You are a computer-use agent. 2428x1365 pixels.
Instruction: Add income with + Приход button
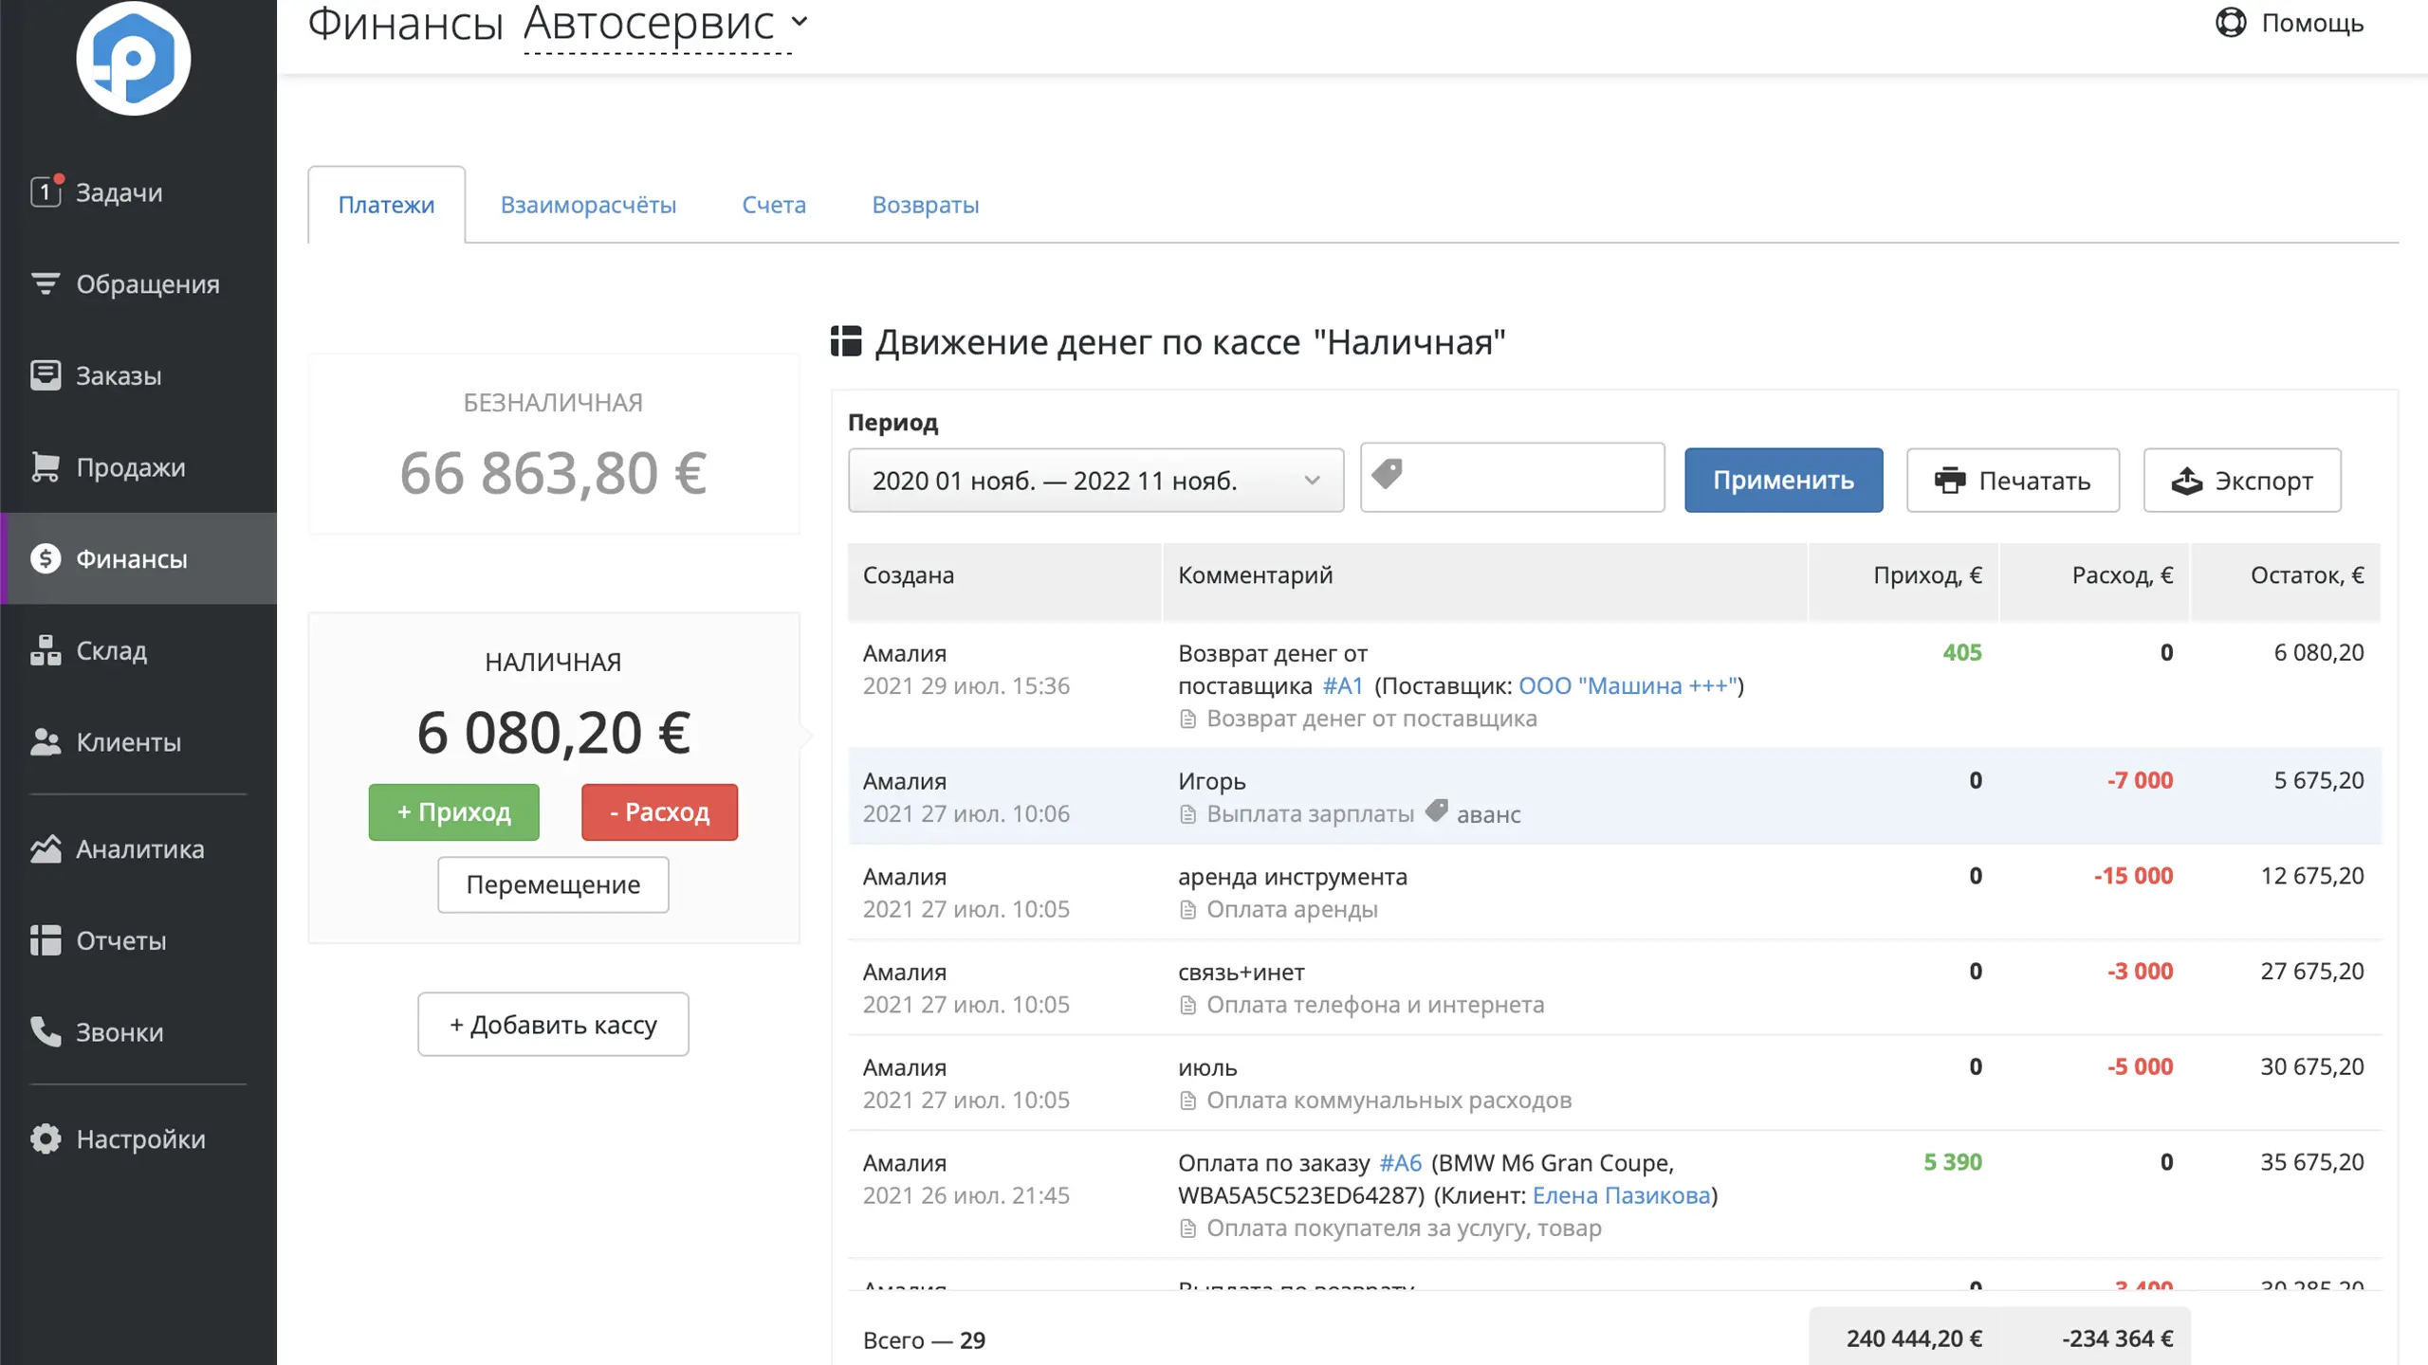(x=453, y=812)
